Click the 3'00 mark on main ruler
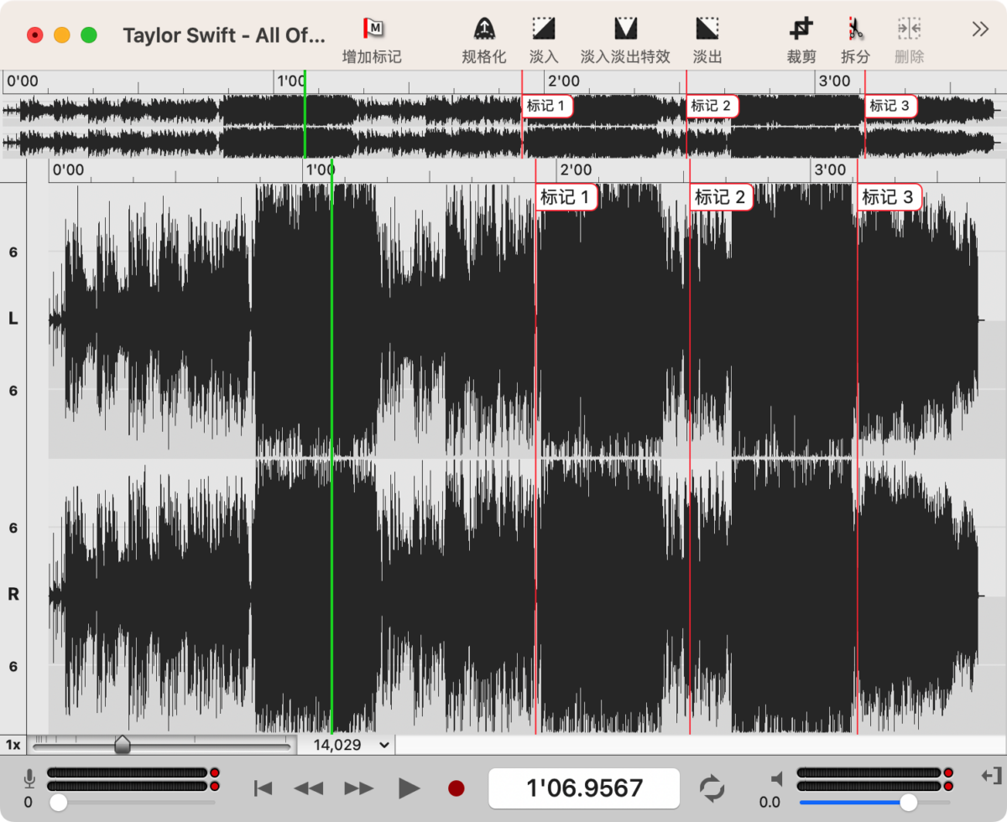This screenshot has height=822, width=1007. click(x=829, y=170)
